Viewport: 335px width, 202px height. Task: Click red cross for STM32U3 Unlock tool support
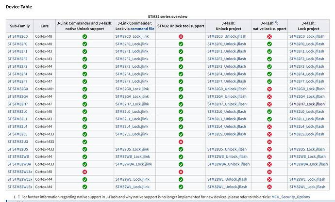(181, 142)
